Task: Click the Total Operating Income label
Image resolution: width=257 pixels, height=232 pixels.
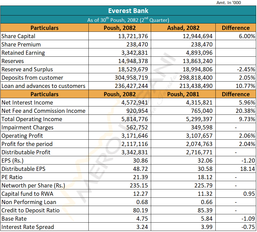Action: 32,119
